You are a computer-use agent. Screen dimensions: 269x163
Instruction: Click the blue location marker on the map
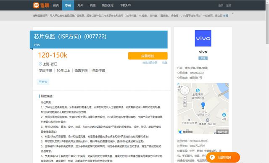click(203, 105)
